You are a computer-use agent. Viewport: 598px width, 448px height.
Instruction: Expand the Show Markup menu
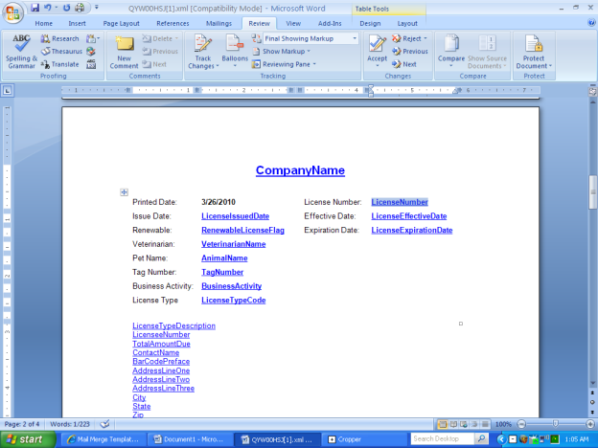[287, 52]
